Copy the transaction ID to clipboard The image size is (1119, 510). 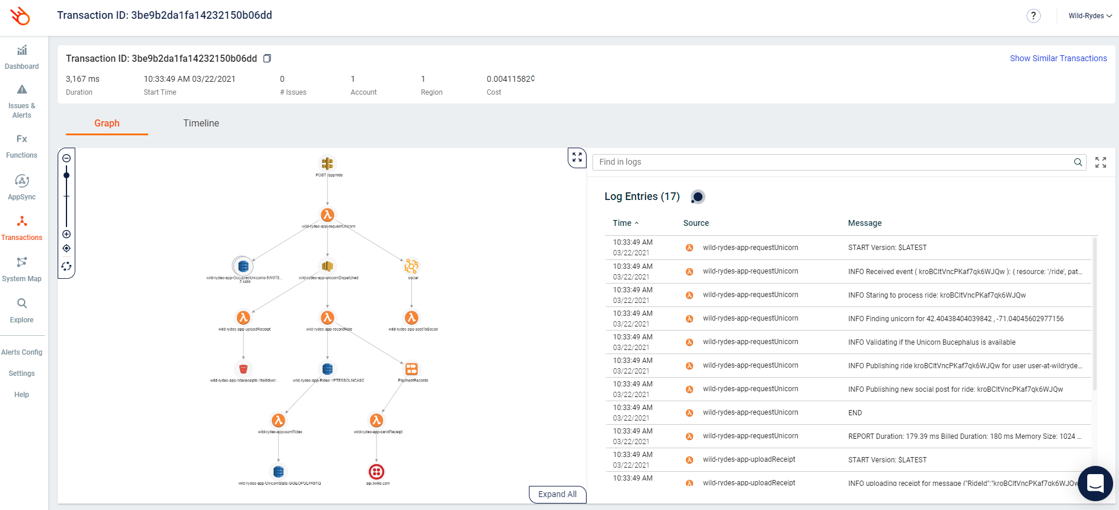tap(267, 58)
